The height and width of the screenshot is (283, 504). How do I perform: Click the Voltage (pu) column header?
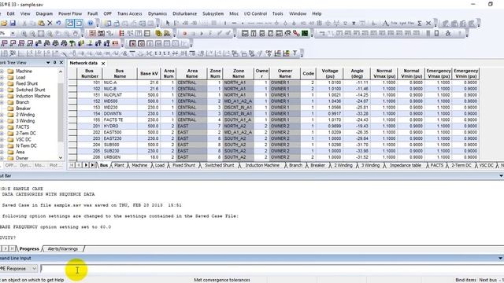(330, 73)
